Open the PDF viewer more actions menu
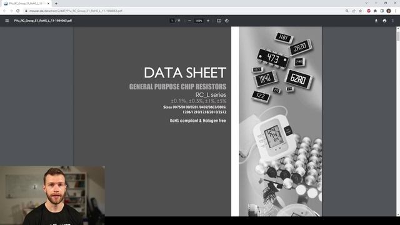The image size is (400, 225). tap(393, 21)
